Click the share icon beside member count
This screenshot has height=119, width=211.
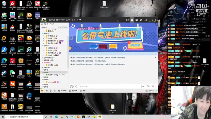(77, 20)
